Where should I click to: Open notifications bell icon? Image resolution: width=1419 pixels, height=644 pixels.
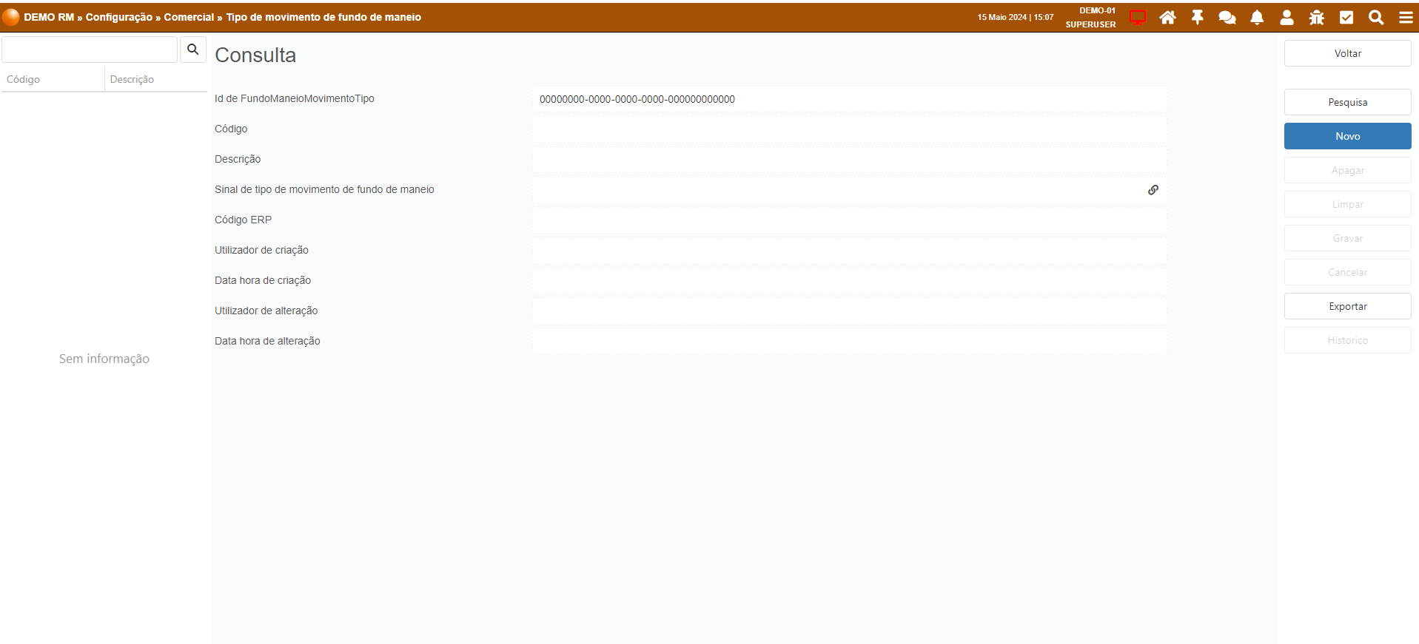(1257, 17)
